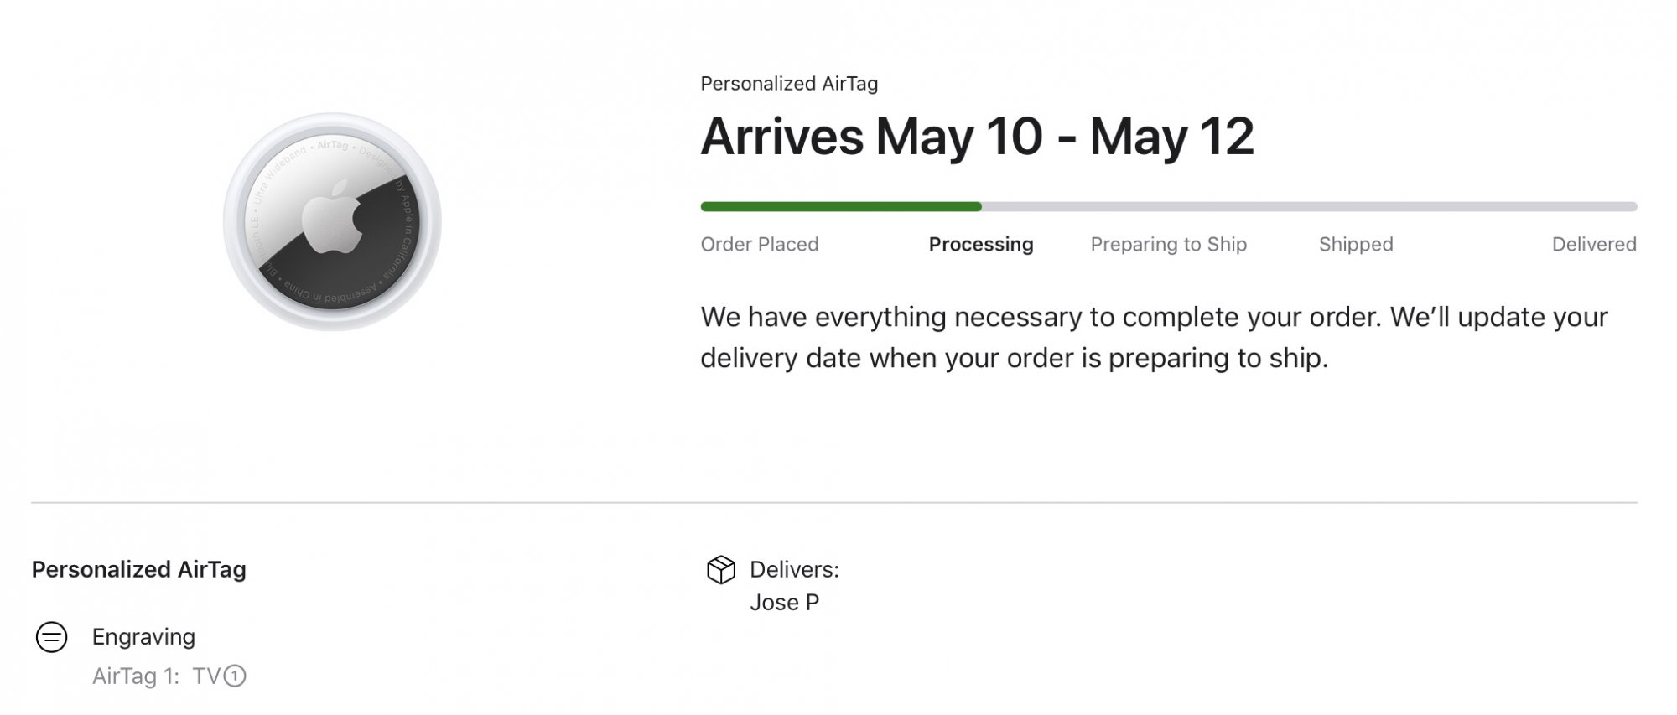This screenshot has height=715, width=1677.
Task: Click the gray unfilled progress bar section
Action: 1308,206
